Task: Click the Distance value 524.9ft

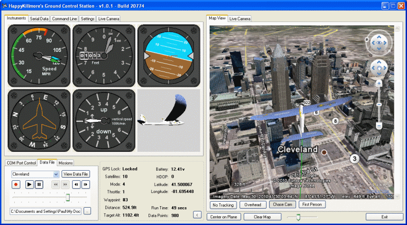Action: tap(130, 208)
